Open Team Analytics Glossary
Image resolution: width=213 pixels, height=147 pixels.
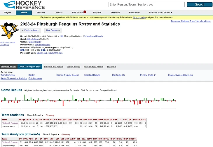tap(66, 134)
